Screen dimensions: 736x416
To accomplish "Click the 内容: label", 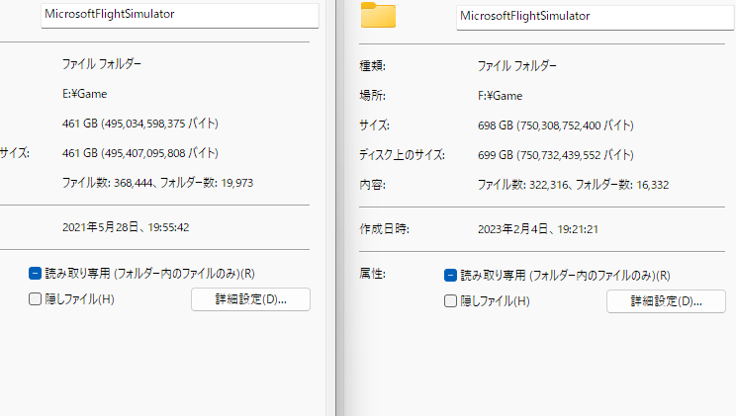I will 372,185.
